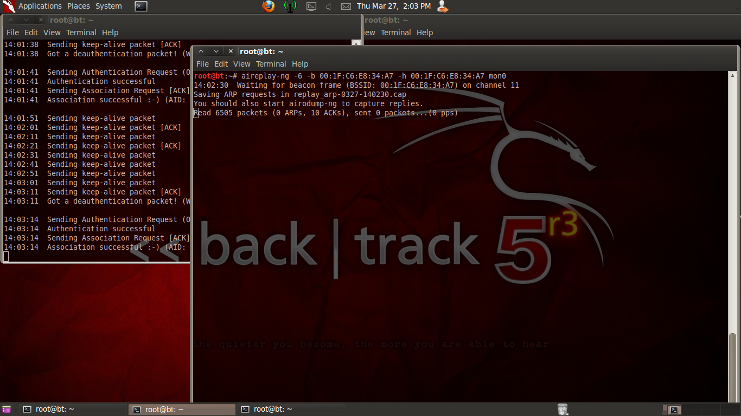Click the '14:01:41 Association successful' line
Image resolution: width=741 pixels, height=416 pixels.
(97, 100)
